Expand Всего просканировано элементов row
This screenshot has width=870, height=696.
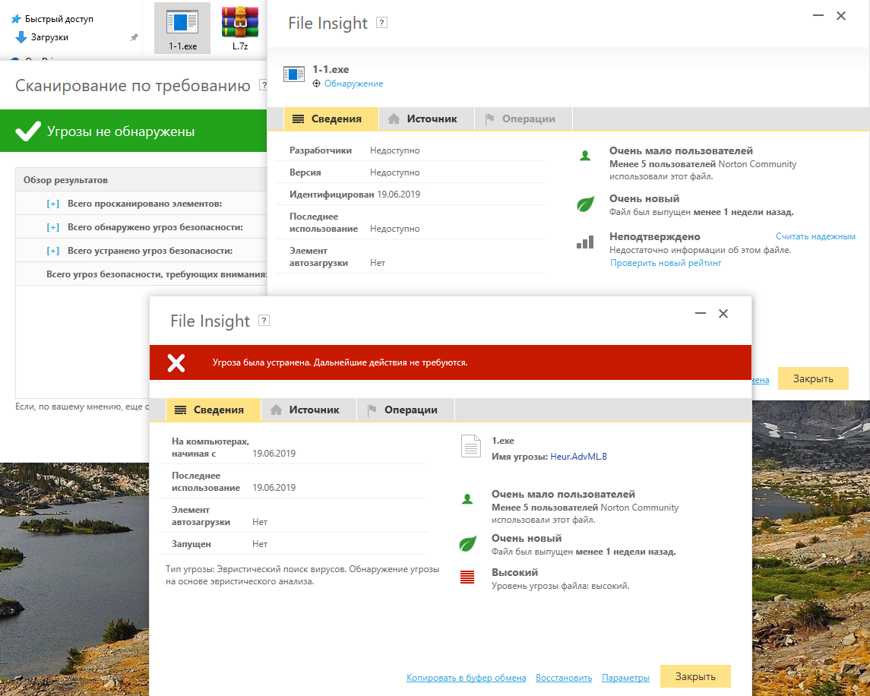[52, 204]
